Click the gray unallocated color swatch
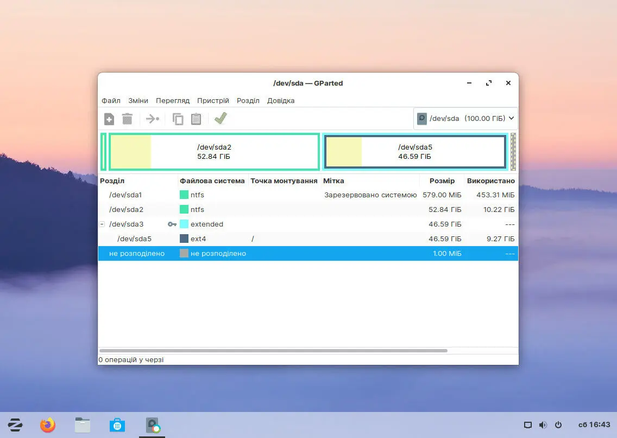This screenshot has height=438, width=617. (184, 253)
